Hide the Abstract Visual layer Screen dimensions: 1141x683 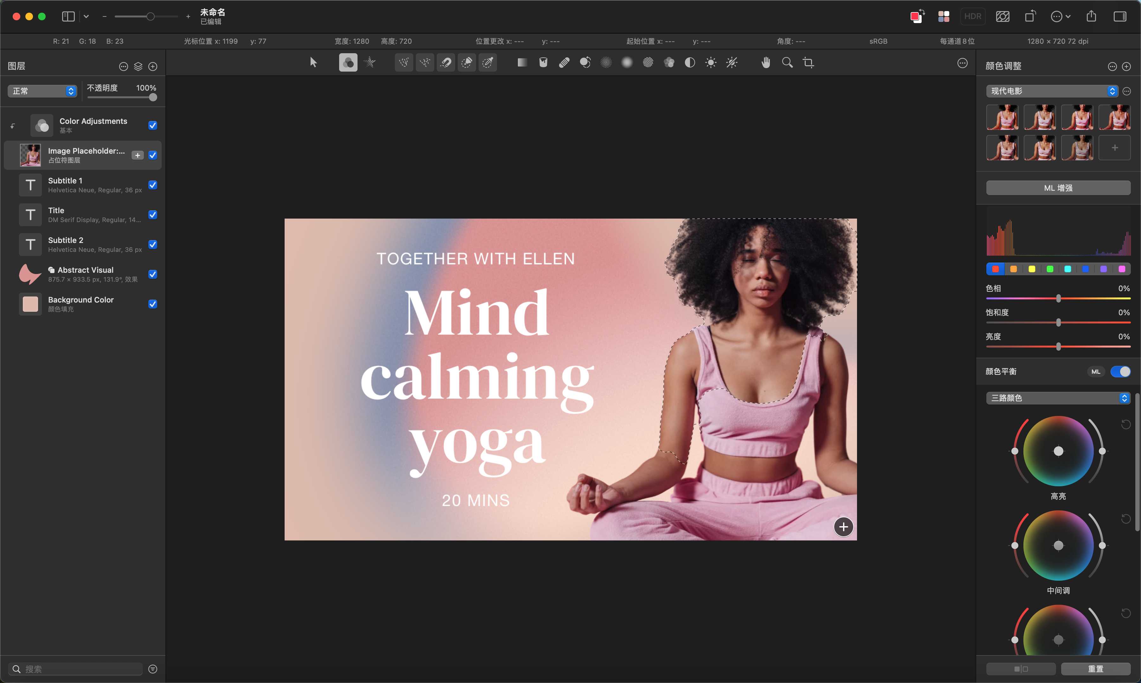coord(153,274)
